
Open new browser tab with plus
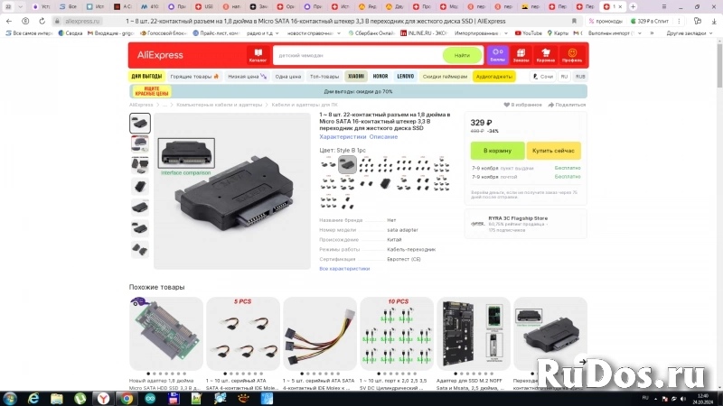tap(634, 6)
